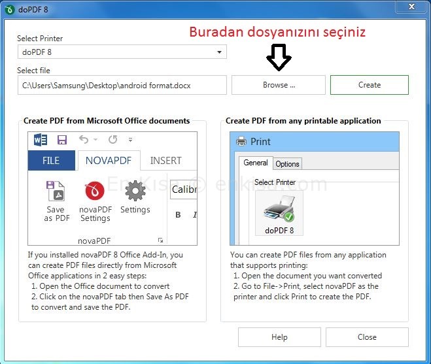
Task: Click the novaPDF group dialog launcher icon
Action: click(160, 240)
